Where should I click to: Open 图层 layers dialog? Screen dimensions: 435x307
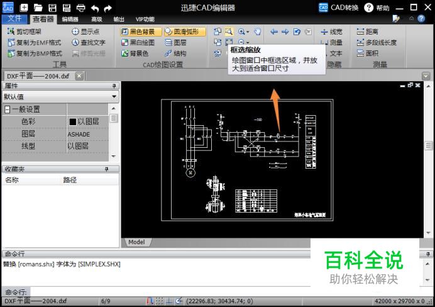pos(175,43)
